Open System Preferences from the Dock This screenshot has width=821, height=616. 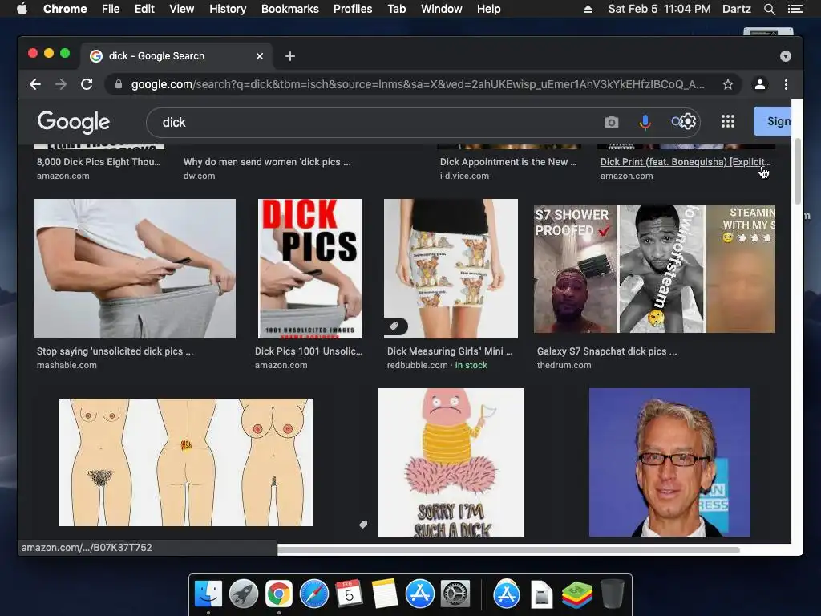point(455,594)
